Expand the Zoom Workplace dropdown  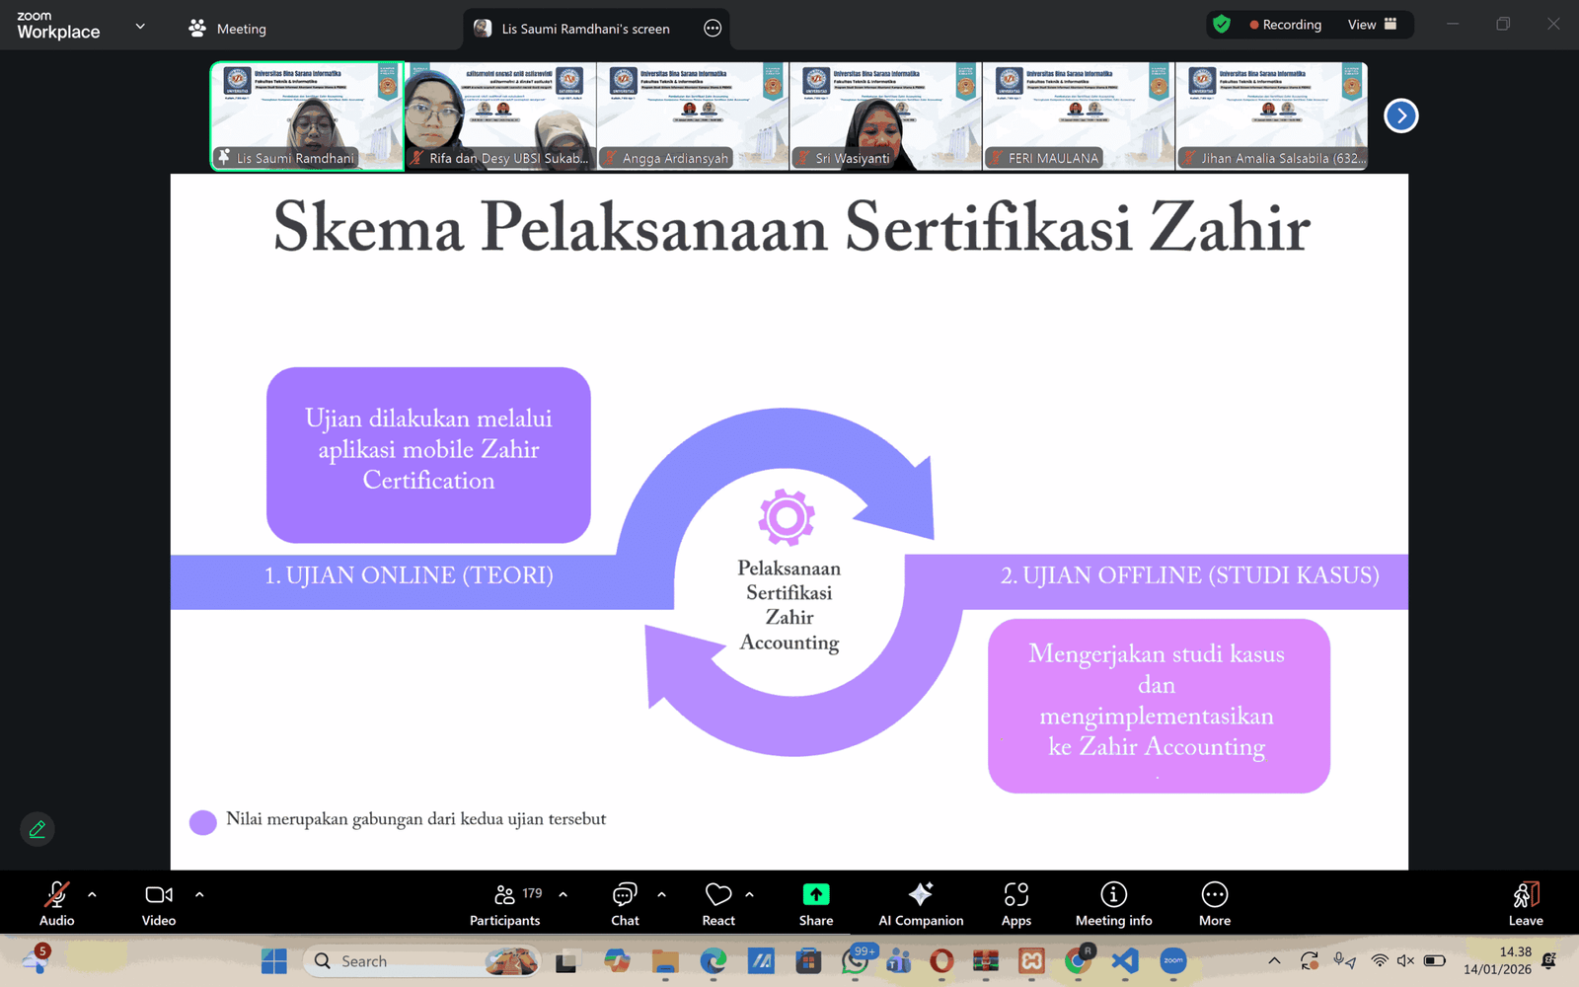click(140, 27)
